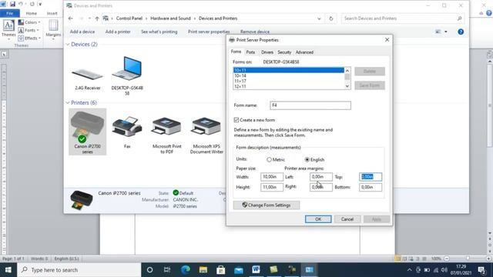
Task: Click See what's printing
Action: [x=159, y=32]
